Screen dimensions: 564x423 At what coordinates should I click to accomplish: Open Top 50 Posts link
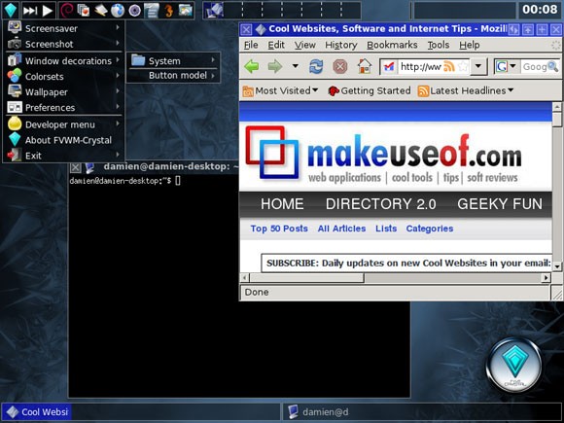[x=279, y=229]
